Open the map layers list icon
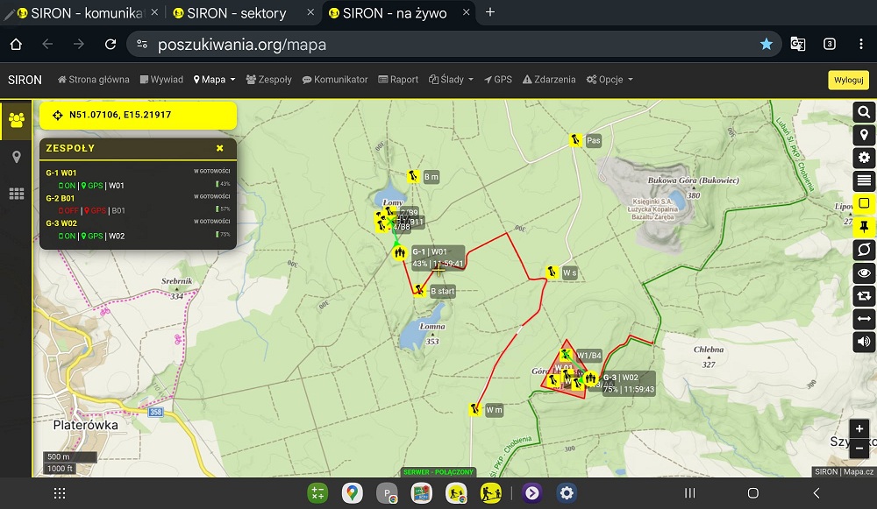Viewport: 877px width, 509px height. pyautogui.click(x=864, y=180)
